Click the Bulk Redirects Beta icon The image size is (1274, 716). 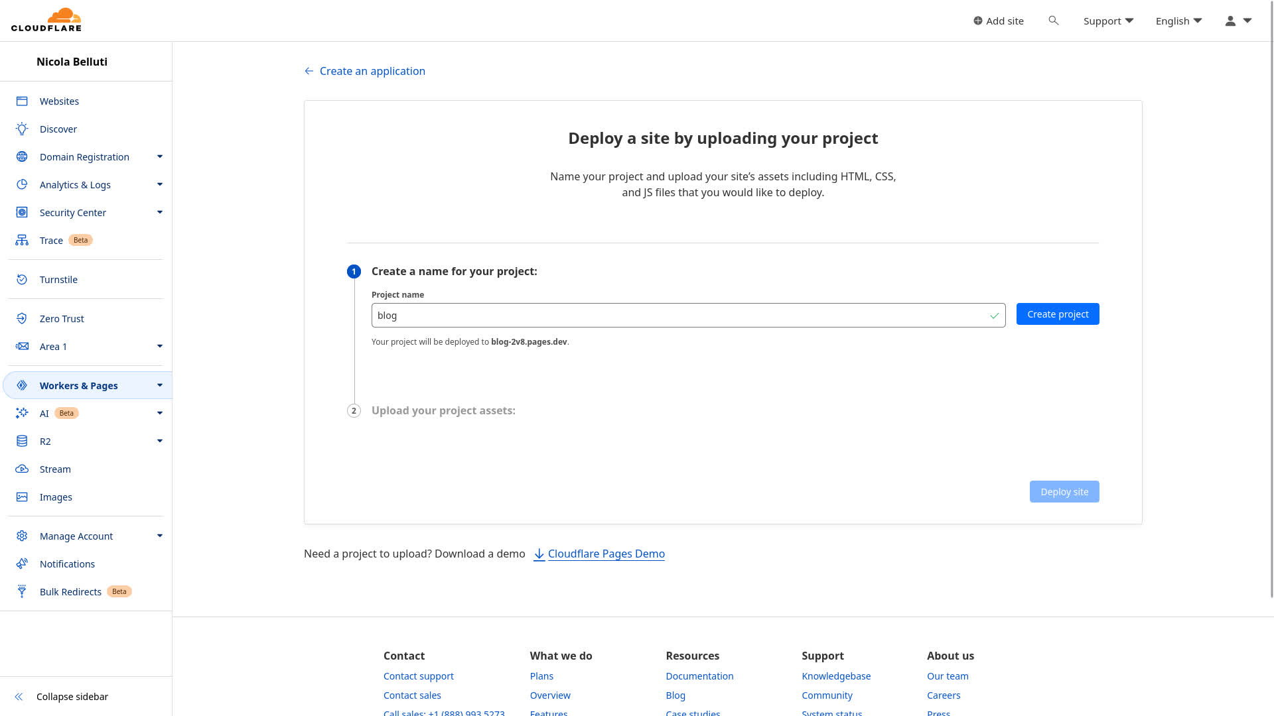[x=21, y=591]
